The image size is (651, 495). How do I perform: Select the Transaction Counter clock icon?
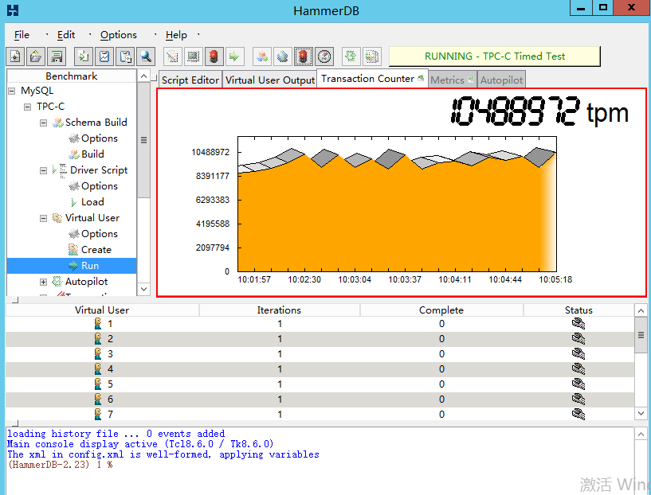click(324, 56)
